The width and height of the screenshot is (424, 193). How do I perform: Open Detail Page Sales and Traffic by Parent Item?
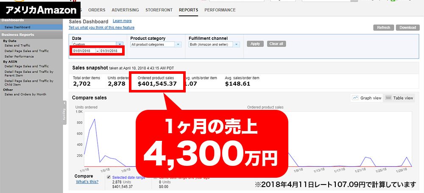pos(29,74)
